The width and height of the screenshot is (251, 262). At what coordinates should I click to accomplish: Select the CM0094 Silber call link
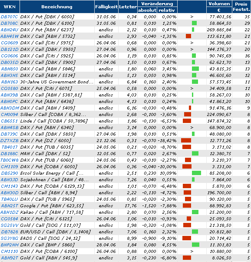pos(10,114)
